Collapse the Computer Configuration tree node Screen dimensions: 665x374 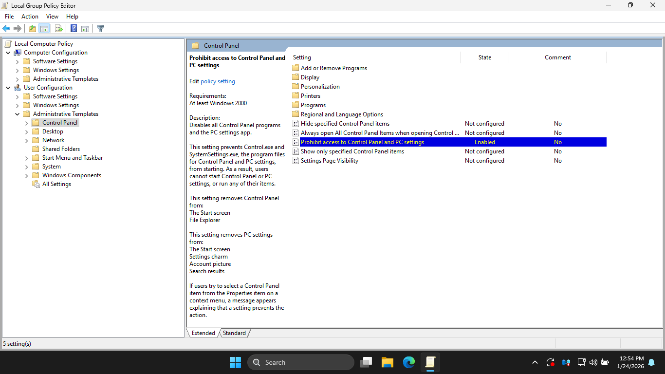pos(8,53)
